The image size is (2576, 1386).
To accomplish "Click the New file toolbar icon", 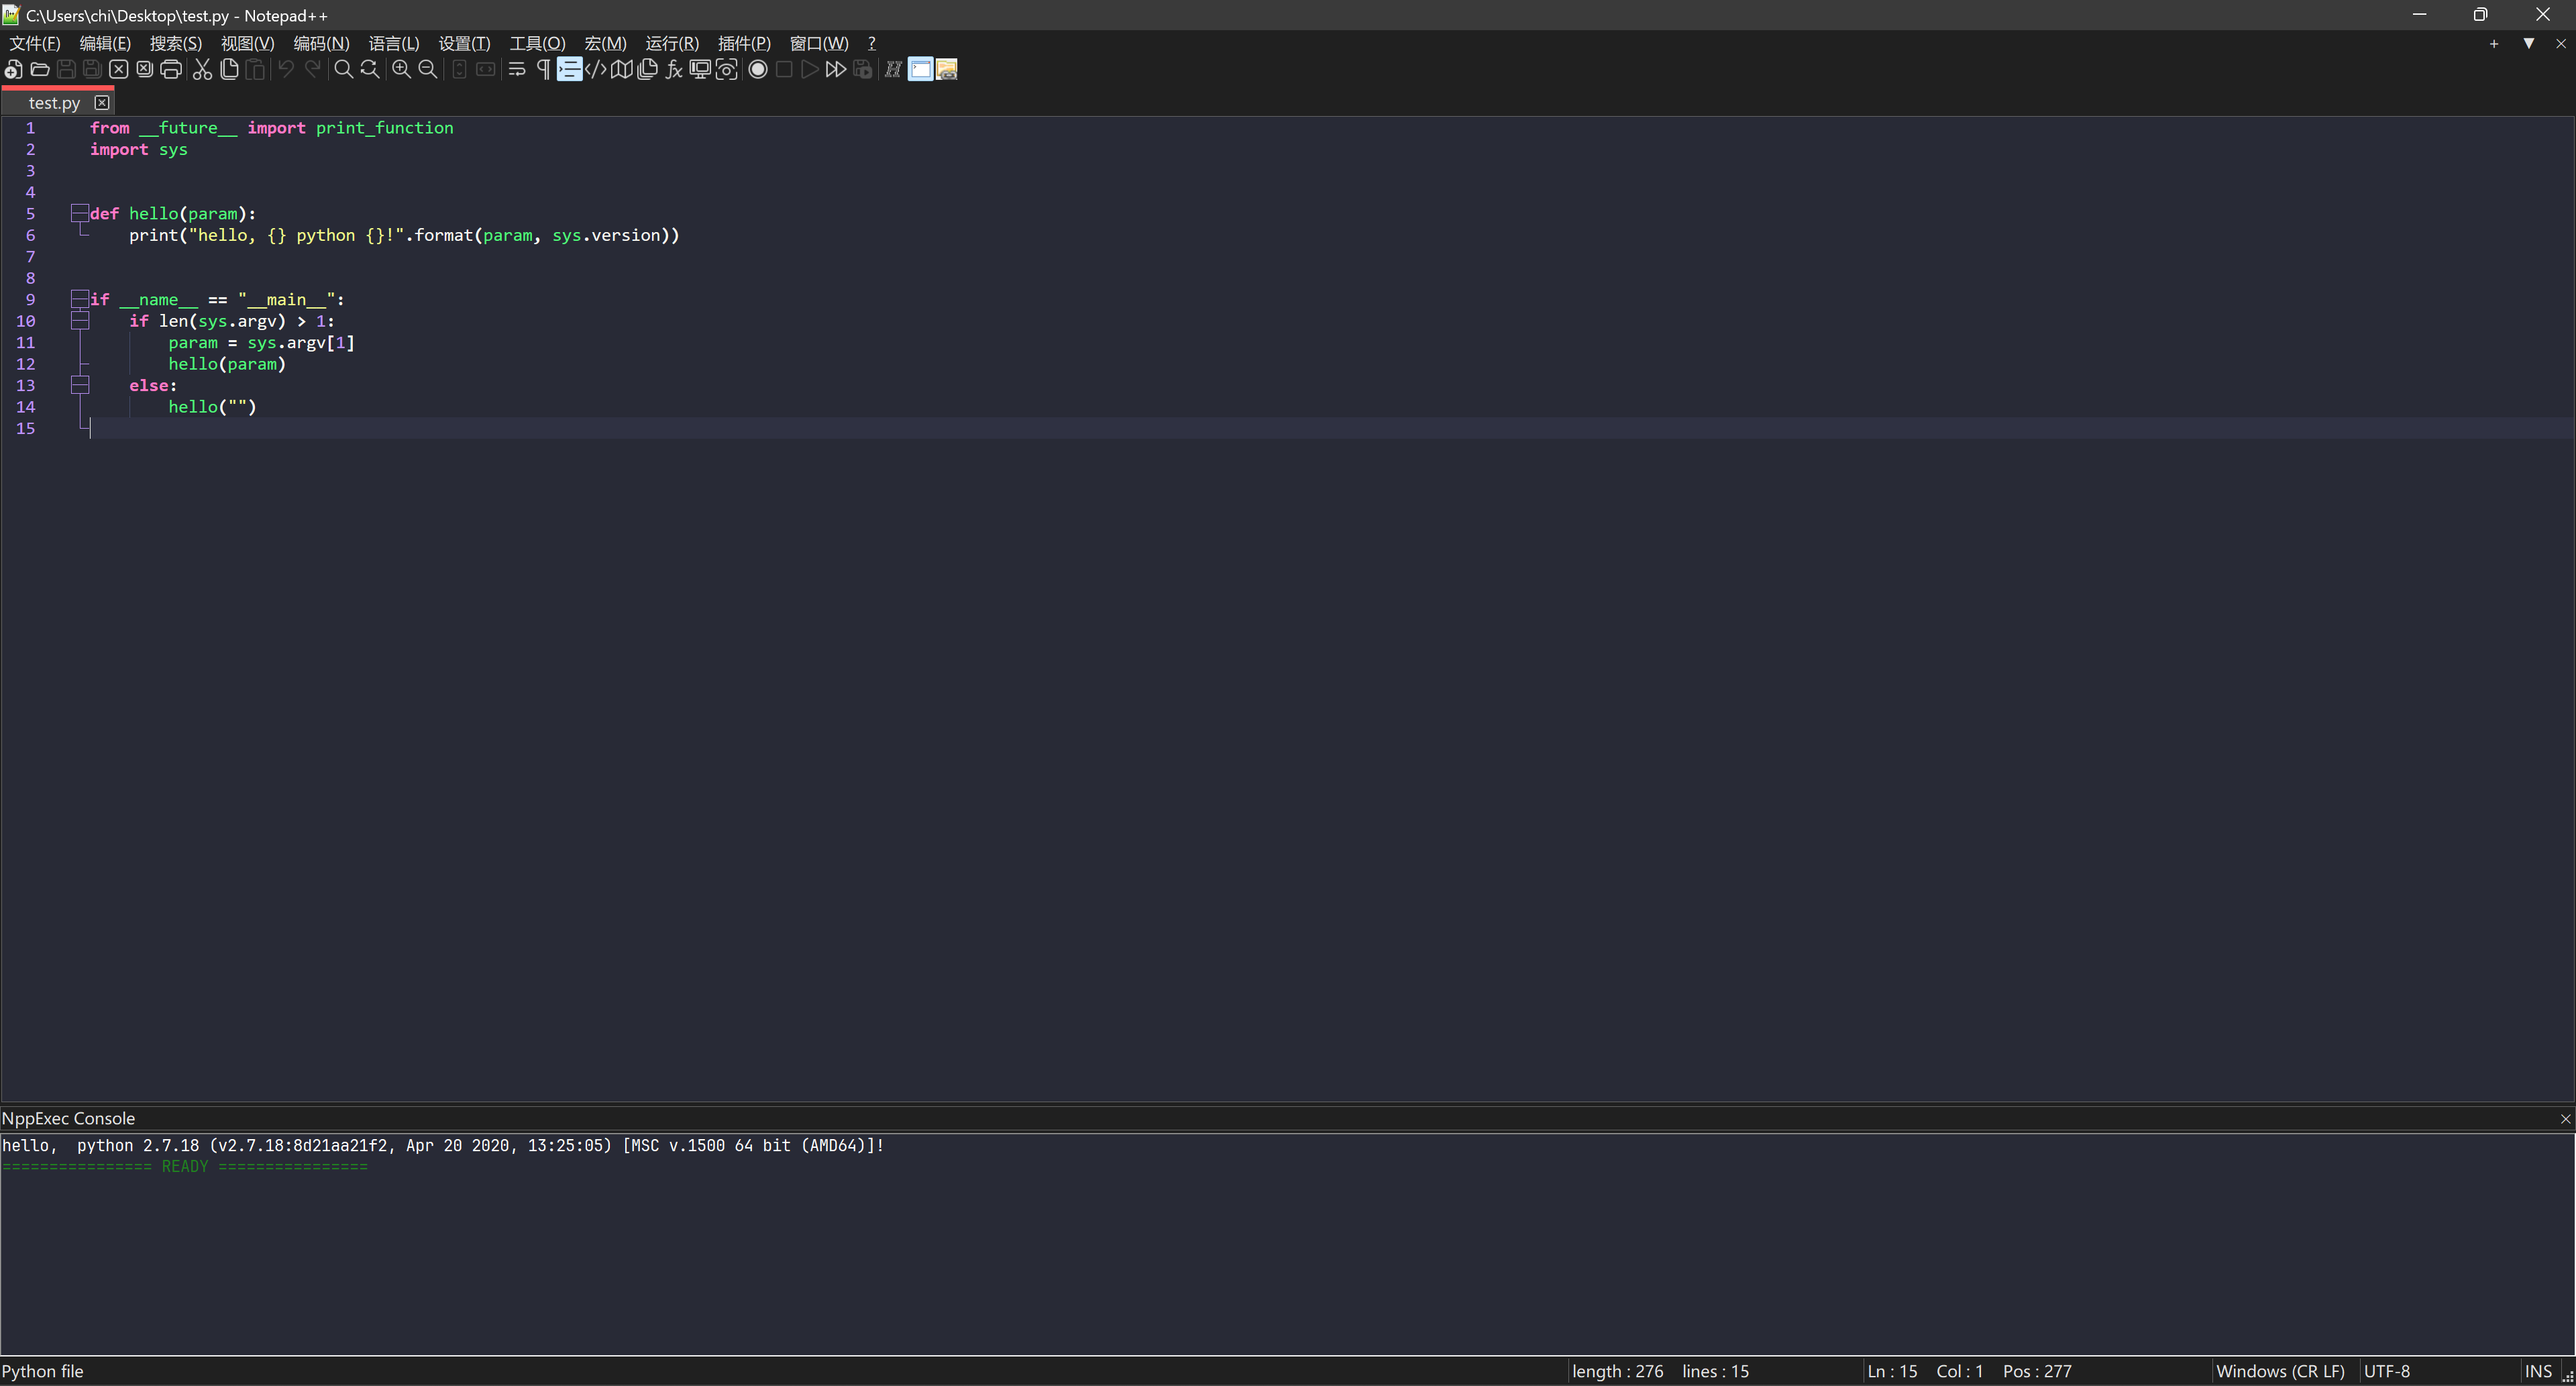I will [13, 69].
